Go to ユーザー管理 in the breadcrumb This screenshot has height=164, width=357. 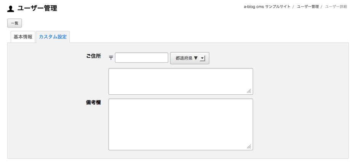click(308, 7)
